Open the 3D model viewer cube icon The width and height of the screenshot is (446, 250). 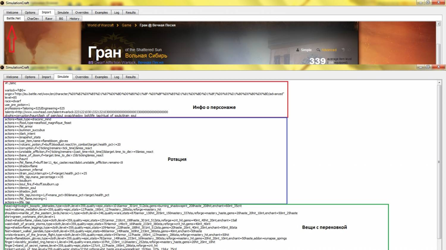pyautogui.click(x=343, y=50)
